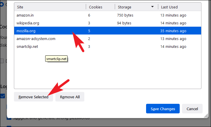211x127 pixels.
Task: Toggle the unchecked checkbox at left edge
Action: [x=2, y=61]
